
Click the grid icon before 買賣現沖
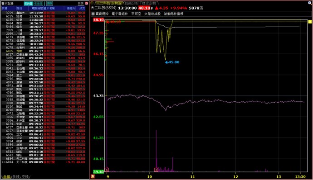(x=93, y=14)
